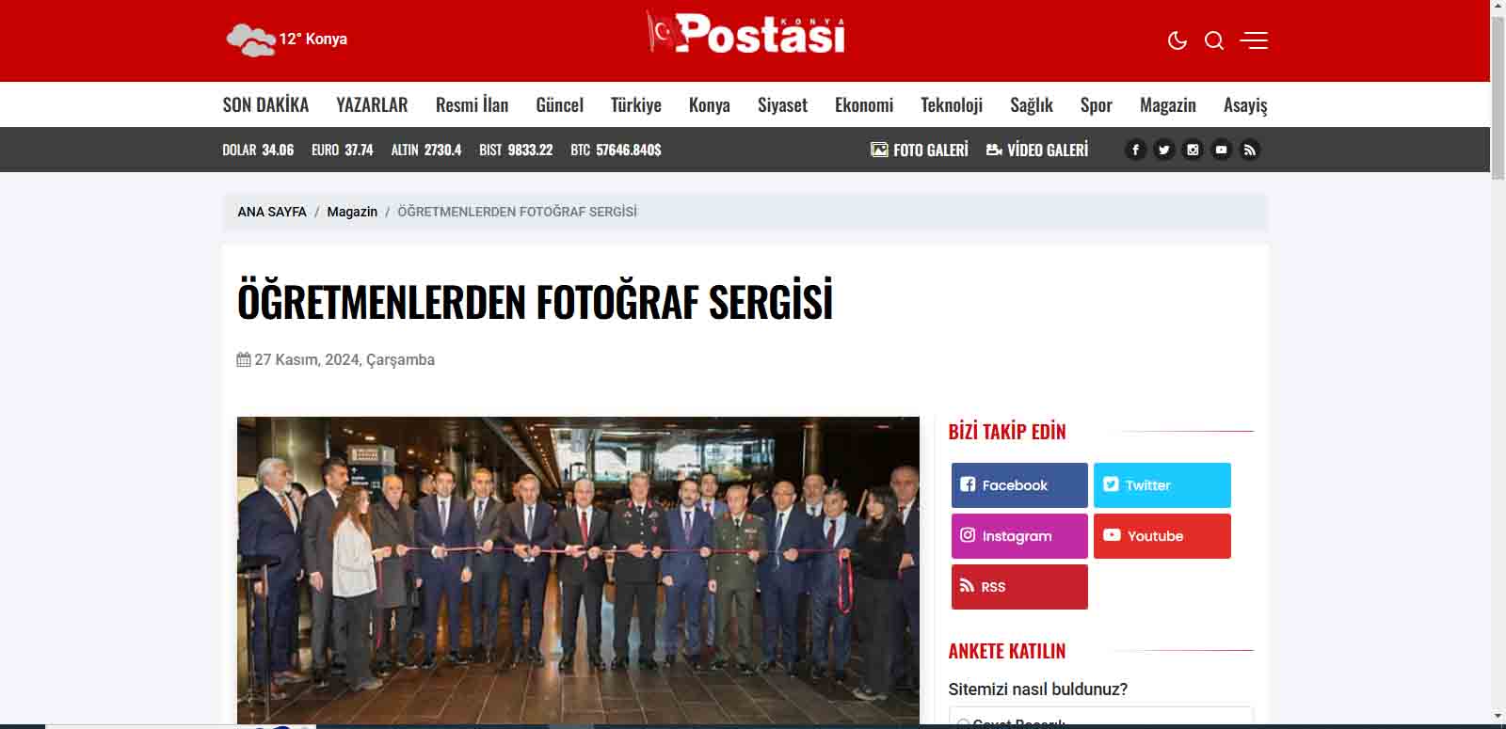Click the YouTube icon in the dark bar
The height and width of the screenshot is (729, 1506).
click(x=1221, y=150)
